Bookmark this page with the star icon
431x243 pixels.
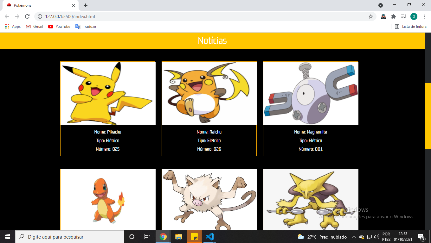370,16
